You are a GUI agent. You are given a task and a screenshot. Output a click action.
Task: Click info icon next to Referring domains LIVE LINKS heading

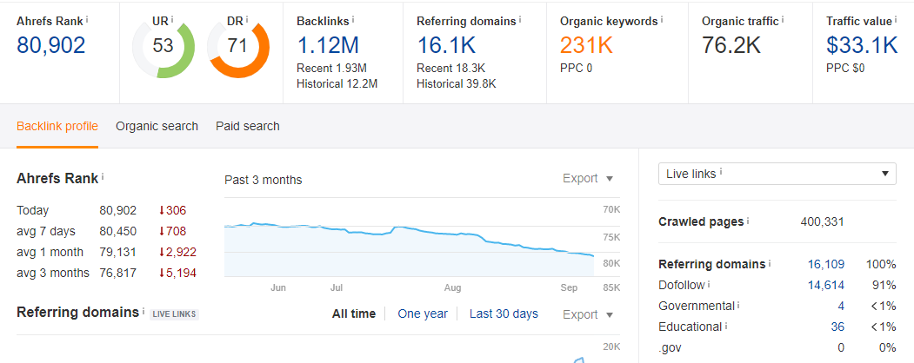(143, 311)
